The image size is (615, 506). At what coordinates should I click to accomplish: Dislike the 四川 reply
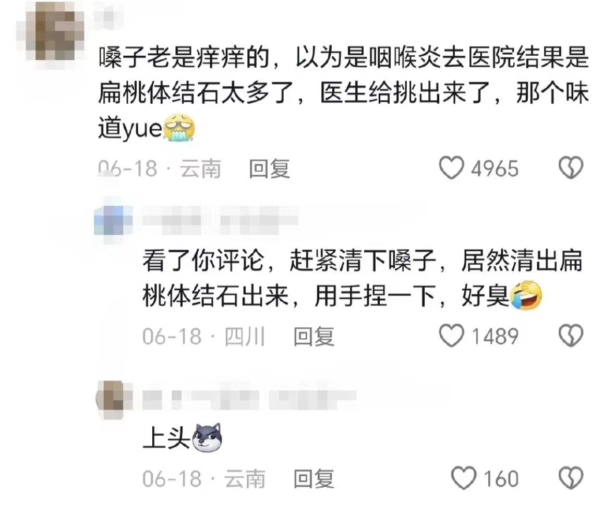571,336
